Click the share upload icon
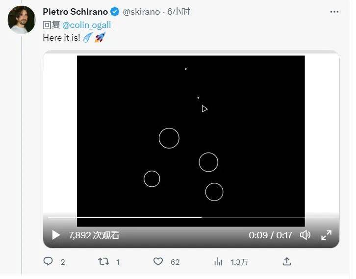356x279 pixels. point(287,262)
